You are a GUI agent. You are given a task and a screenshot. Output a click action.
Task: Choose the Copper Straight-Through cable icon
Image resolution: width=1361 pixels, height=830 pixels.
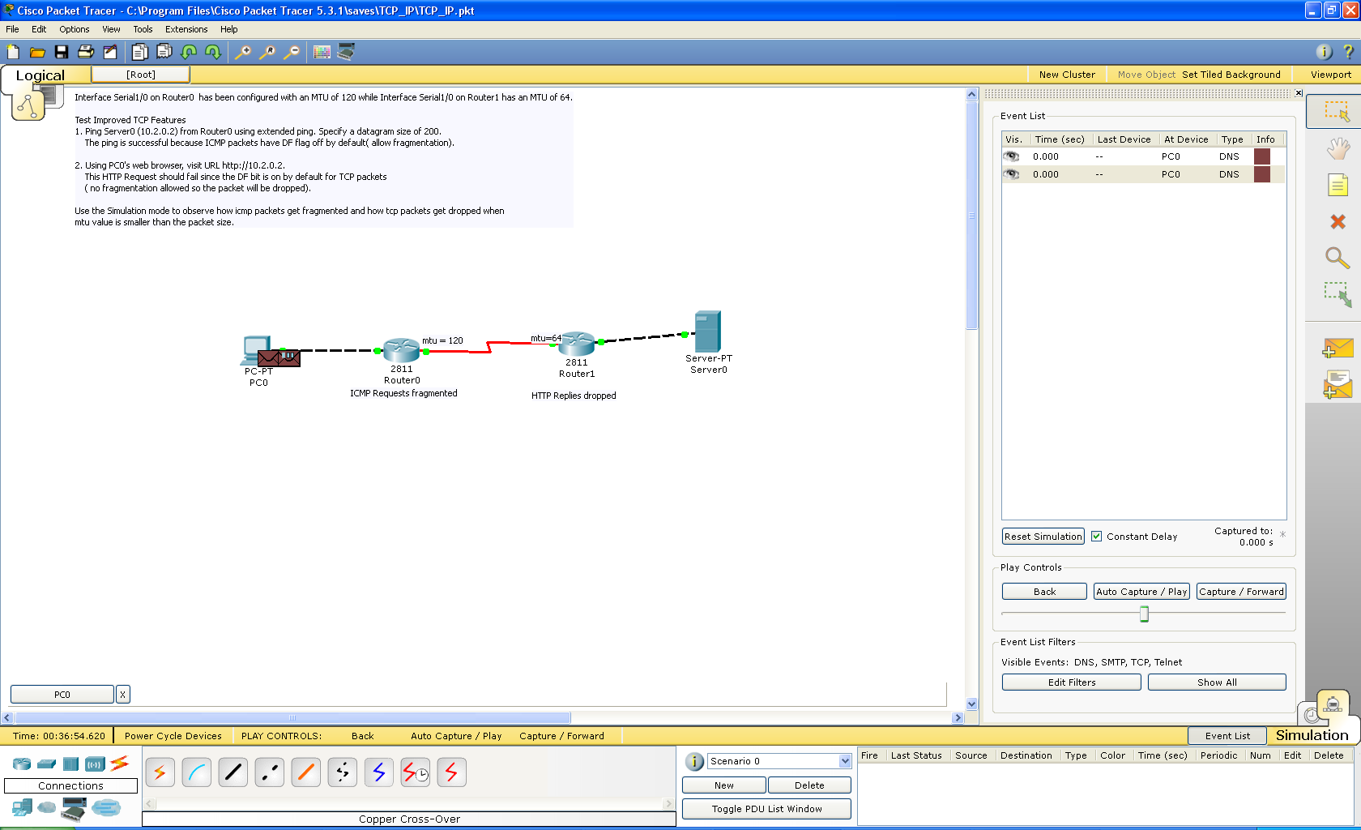click(x=233, y=772)
